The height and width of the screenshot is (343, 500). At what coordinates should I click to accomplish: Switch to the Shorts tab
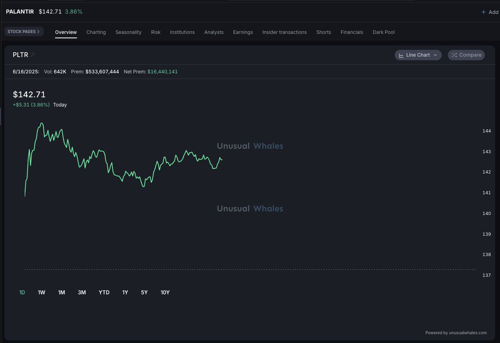324,32
